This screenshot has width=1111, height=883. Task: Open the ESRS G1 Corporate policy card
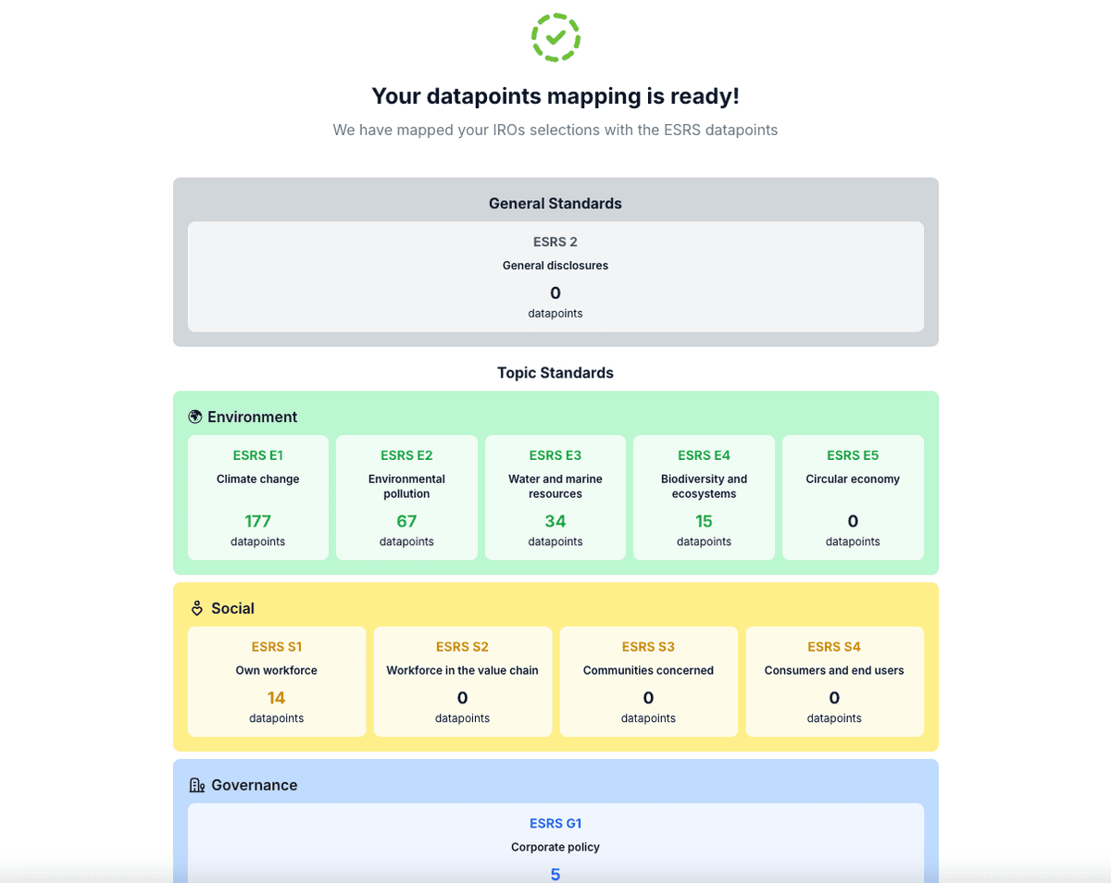[x=555, y=842]
